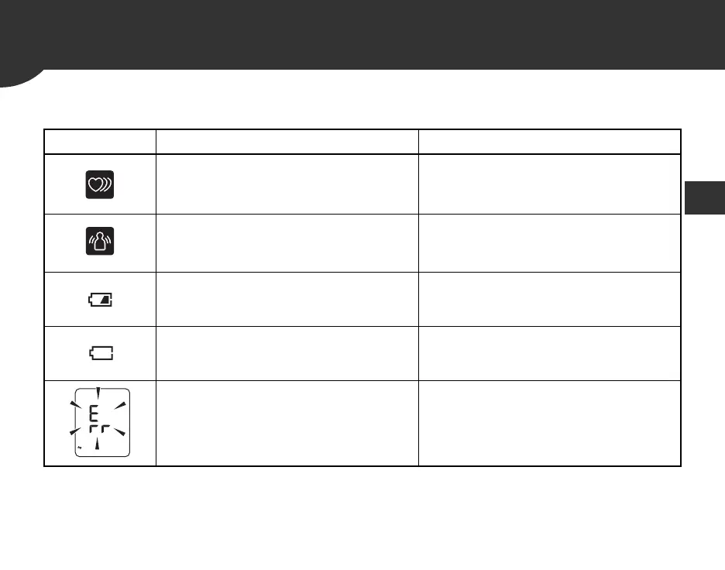Click the dark side tab on right edge
This screenshot has width=725, height=570.
[705, 197]
